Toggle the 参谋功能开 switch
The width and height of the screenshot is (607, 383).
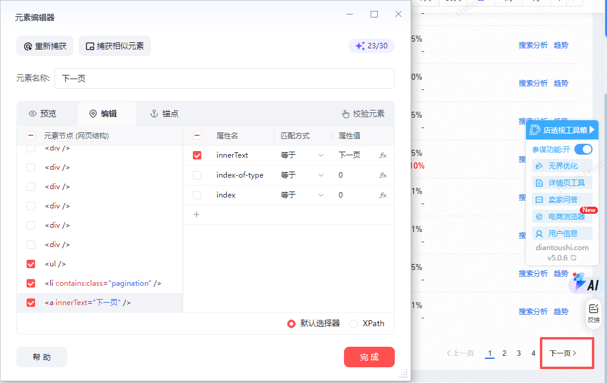[583, 149]
